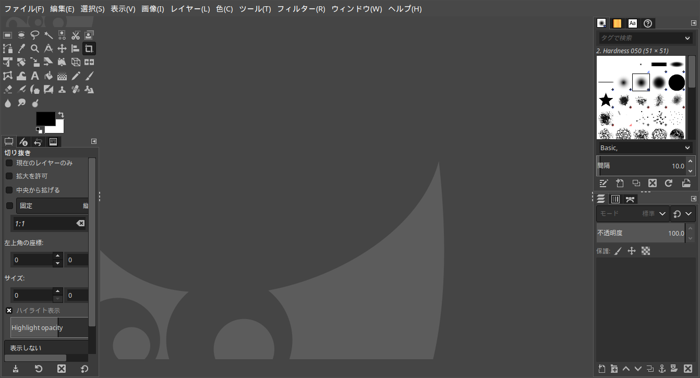Enable the 固定 aspect checkbox

pyautogui.click(x=9, y=205)
